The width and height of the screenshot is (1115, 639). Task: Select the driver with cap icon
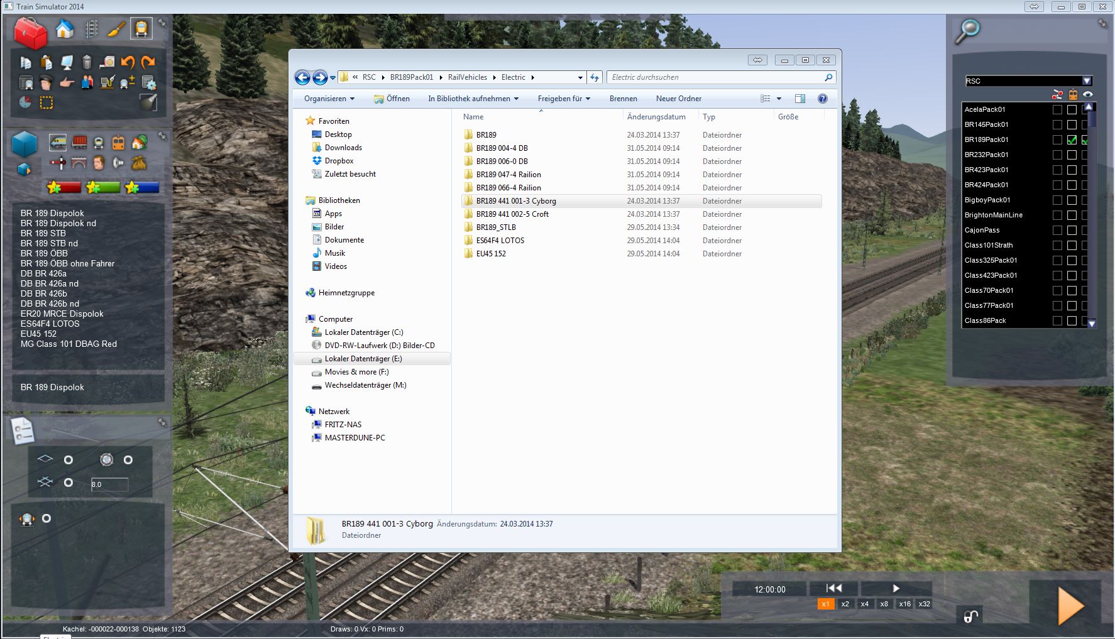pos(46,82)
